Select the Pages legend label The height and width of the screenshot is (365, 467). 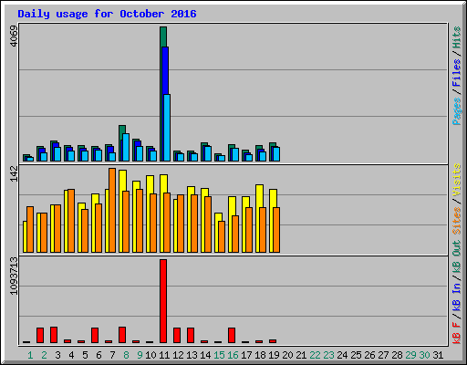(x=456, y=111)
